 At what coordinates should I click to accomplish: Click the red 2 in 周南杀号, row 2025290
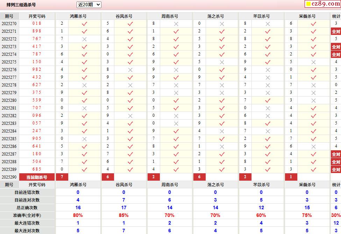coord(154,177)
